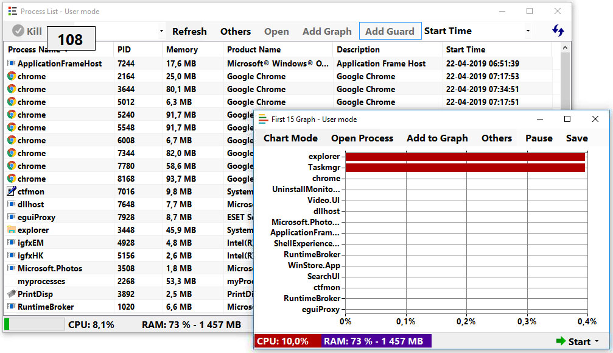Click the Taskmgr red bar in graph

coord(465,168)
